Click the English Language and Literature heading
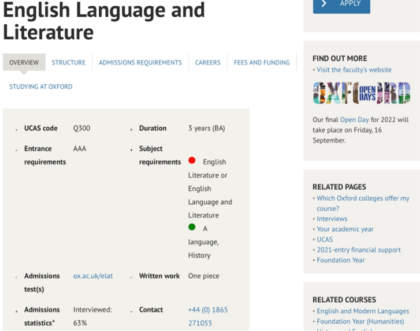The height and width of the screenshot is (331, 420). (104, 21)
